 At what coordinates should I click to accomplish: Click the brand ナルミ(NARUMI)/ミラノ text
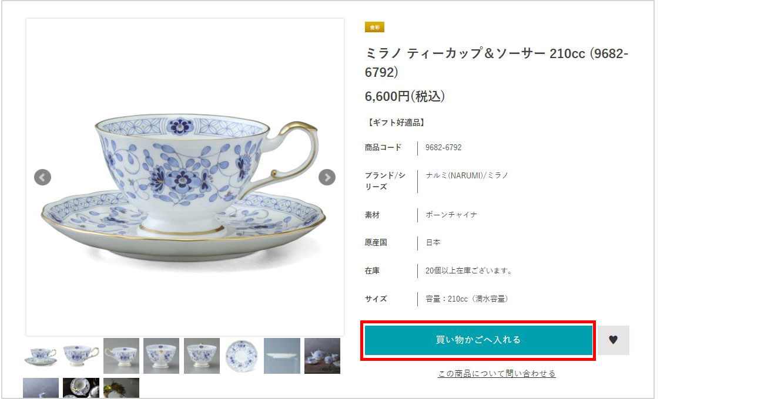[x=467, y=175]
